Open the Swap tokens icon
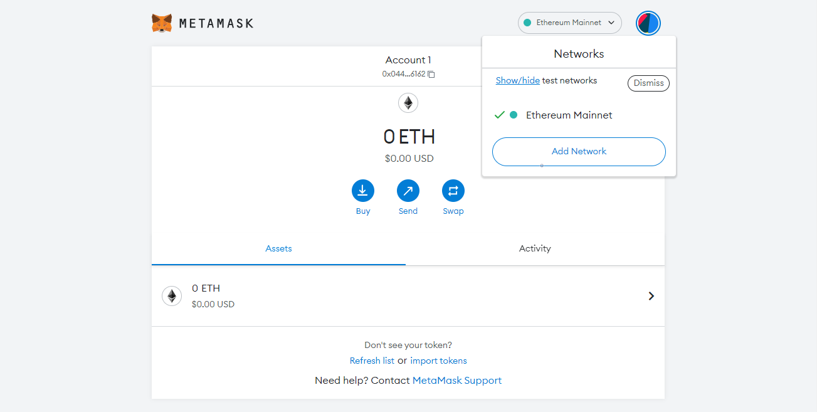 453,191
